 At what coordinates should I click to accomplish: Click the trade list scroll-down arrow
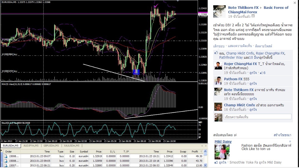(x=205, y=165)
